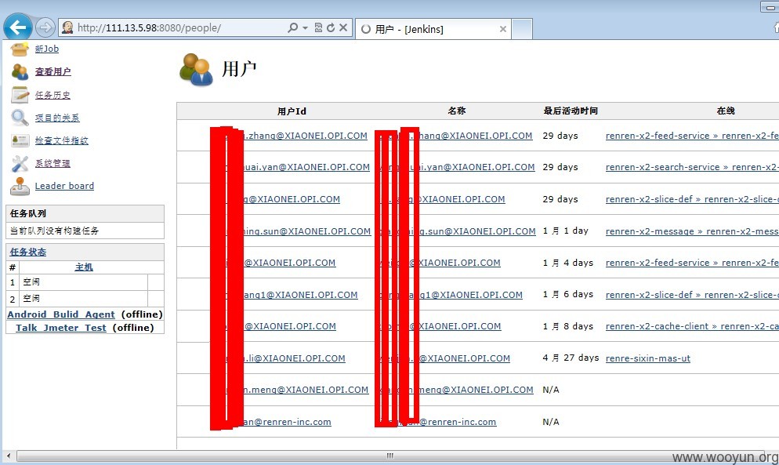This screenshot has width=779, height=465.
Task: Click the 任务历史 notepad icon
Action: tap(20, 95)
